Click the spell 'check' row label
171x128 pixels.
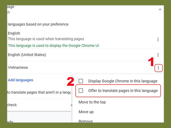click(12, 105)
